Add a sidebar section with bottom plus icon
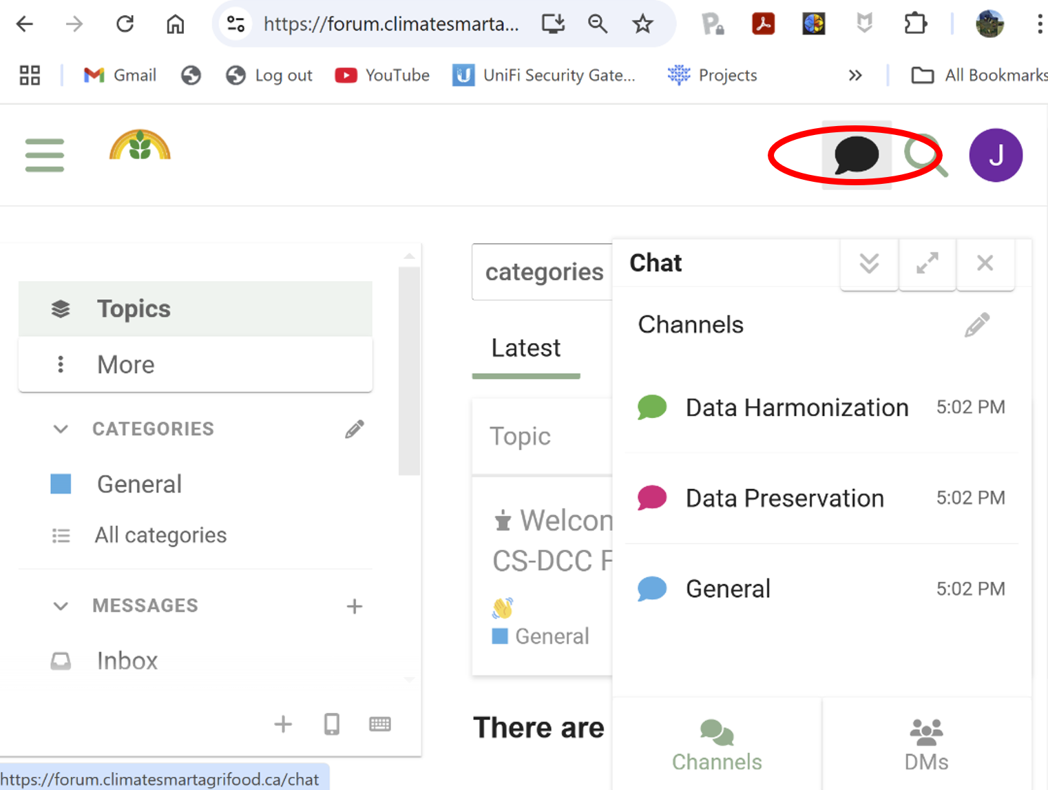 [283, 724]
